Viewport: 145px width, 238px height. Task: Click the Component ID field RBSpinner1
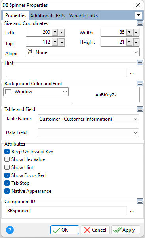pyautogui.click(x=67, y=211)
